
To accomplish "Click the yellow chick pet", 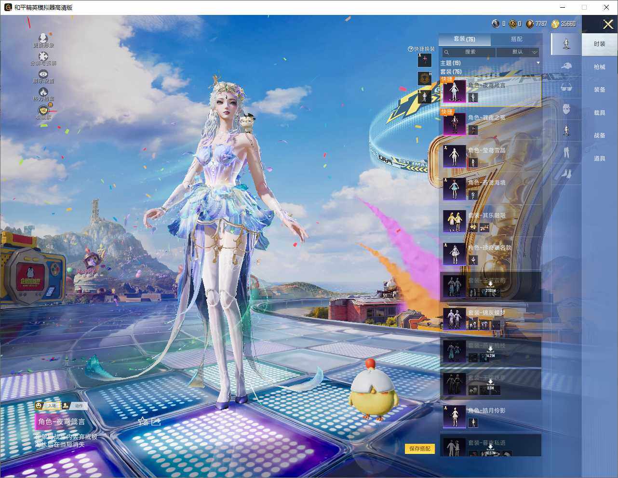I will (x=374, y=391).
